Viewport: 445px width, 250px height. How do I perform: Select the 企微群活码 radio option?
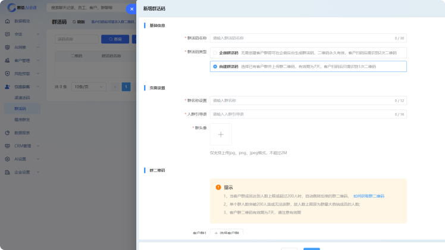coord(215,53)
